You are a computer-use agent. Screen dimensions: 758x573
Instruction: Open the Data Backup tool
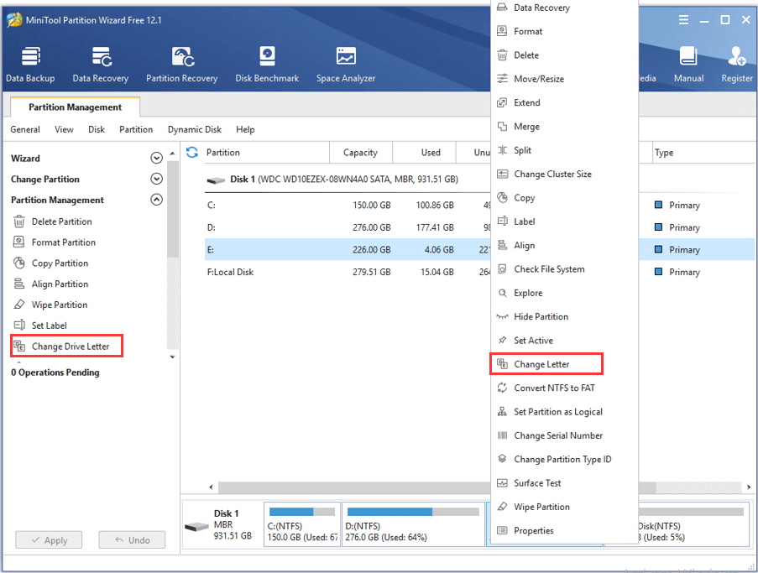pos(30,65)
